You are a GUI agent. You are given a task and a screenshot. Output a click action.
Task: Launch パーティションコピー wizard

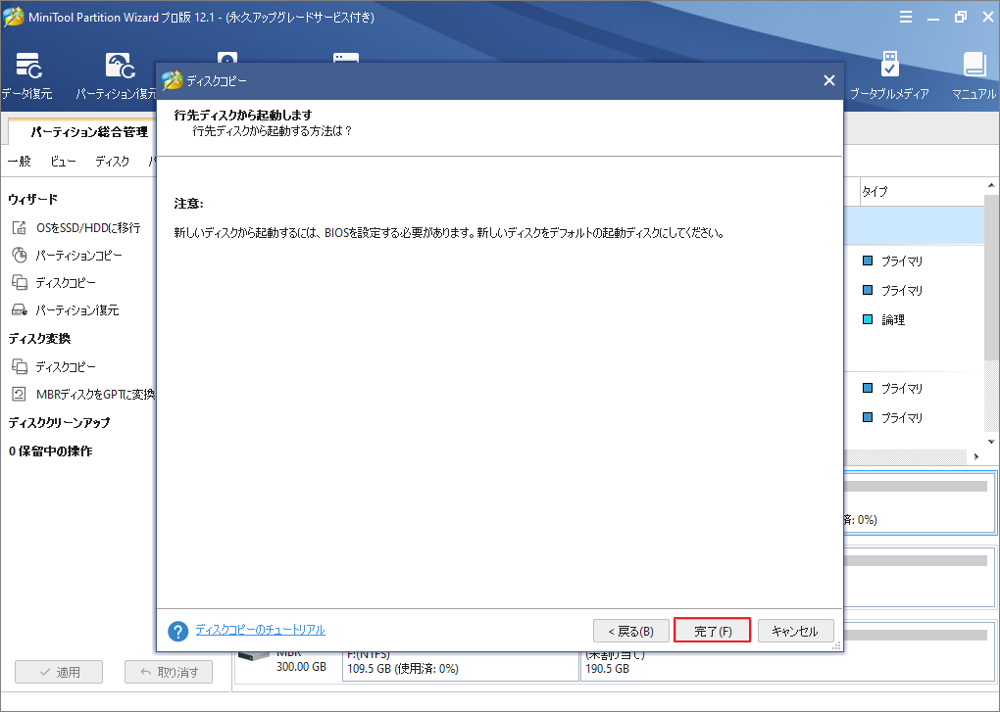[78, 255]
